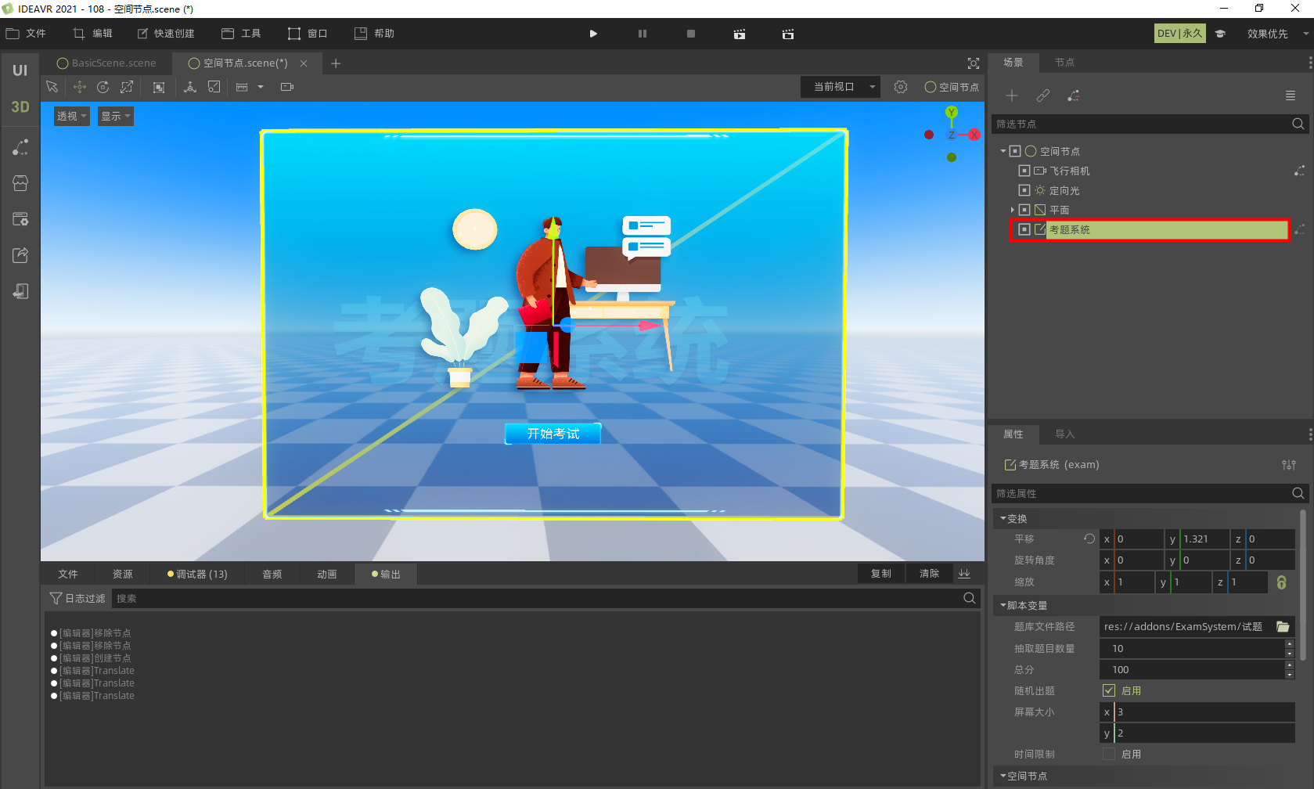Toggle visibility of 空间节点 root node
Screen dimensions: 1314x789
point(1015,151)
